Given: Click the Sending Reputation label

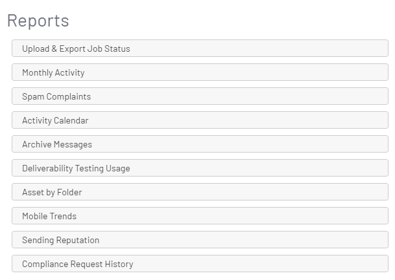Looking at the screenshot, I should click(61, 240).
